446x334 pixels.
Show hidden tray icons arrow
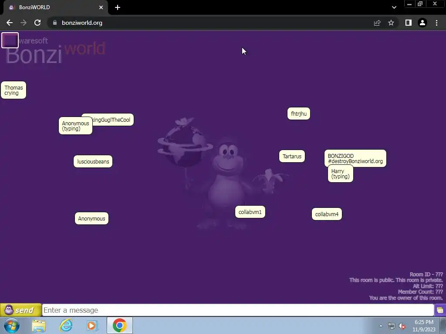[x=381, y=326]
